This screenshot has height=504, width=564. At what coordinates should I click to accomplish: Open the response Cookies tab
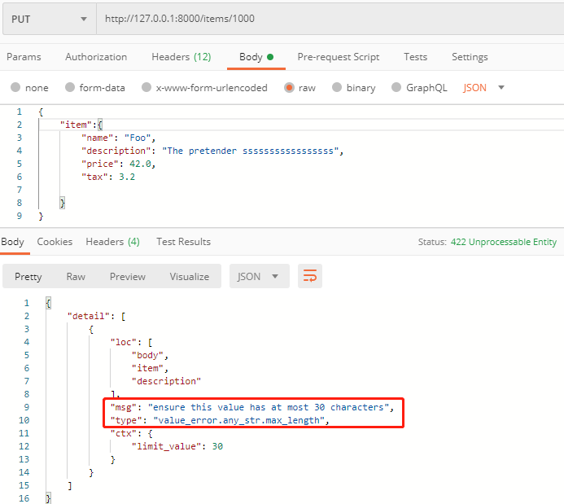(55, 242)
